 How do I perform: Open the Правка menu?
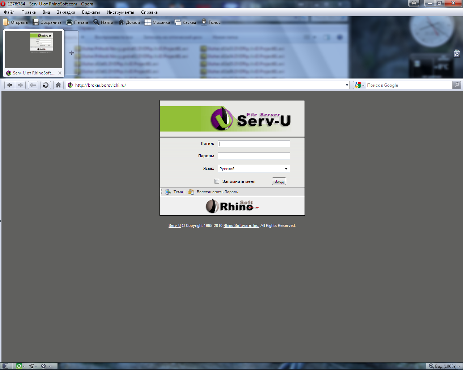tap(29, 12)
